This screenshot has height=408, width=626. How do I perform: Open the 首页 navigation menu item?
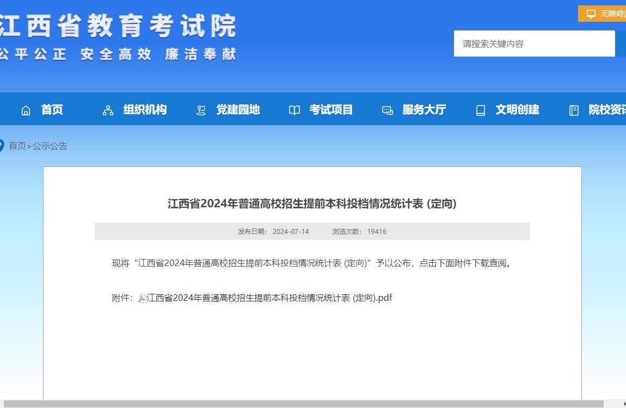[x=53, y=109]
